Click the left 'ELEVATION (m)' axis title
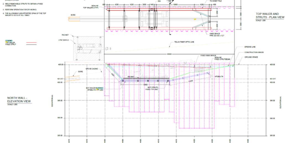 pyautogui.click(x=52, y=101)
